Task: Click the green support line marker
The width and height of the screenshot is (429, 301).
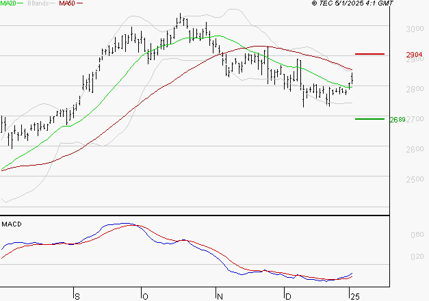Action: [369, 119]
